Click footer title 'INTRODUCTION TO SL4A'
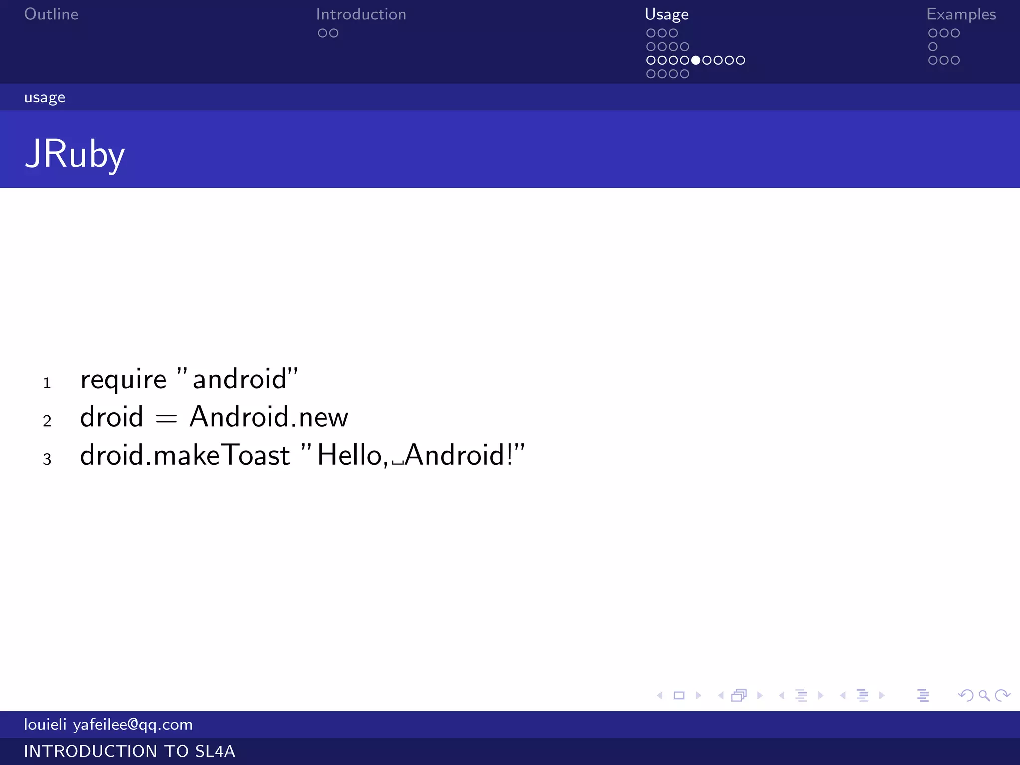This screenshot has height=765, width=1020. [129, 751]
